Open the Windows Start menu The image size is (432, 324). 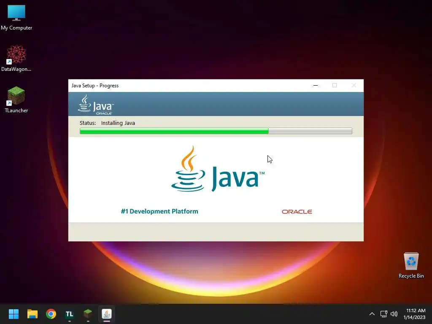pyautogui.click(x=13, y=314)
